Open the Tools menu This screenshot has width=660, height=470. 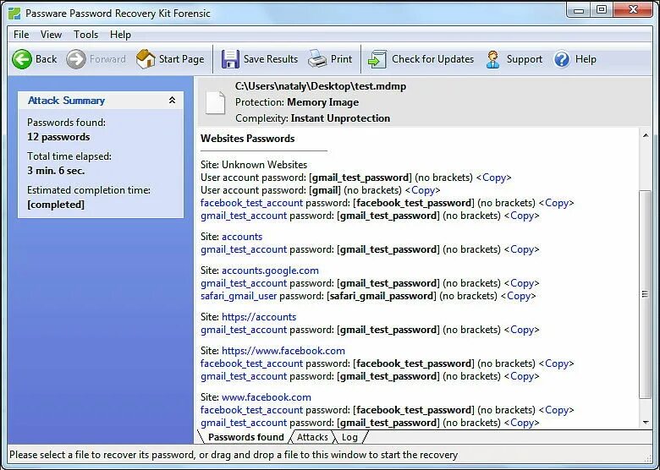(85, 35)
